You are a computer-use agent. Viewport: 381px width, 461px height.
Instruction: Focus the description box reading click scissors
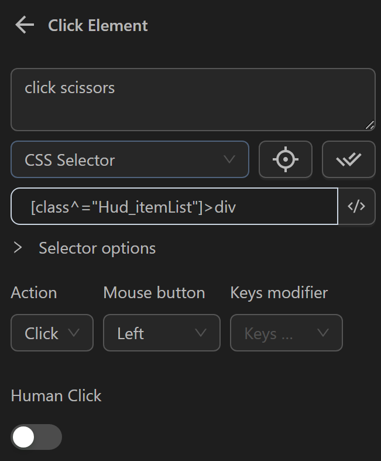(193, 100)
